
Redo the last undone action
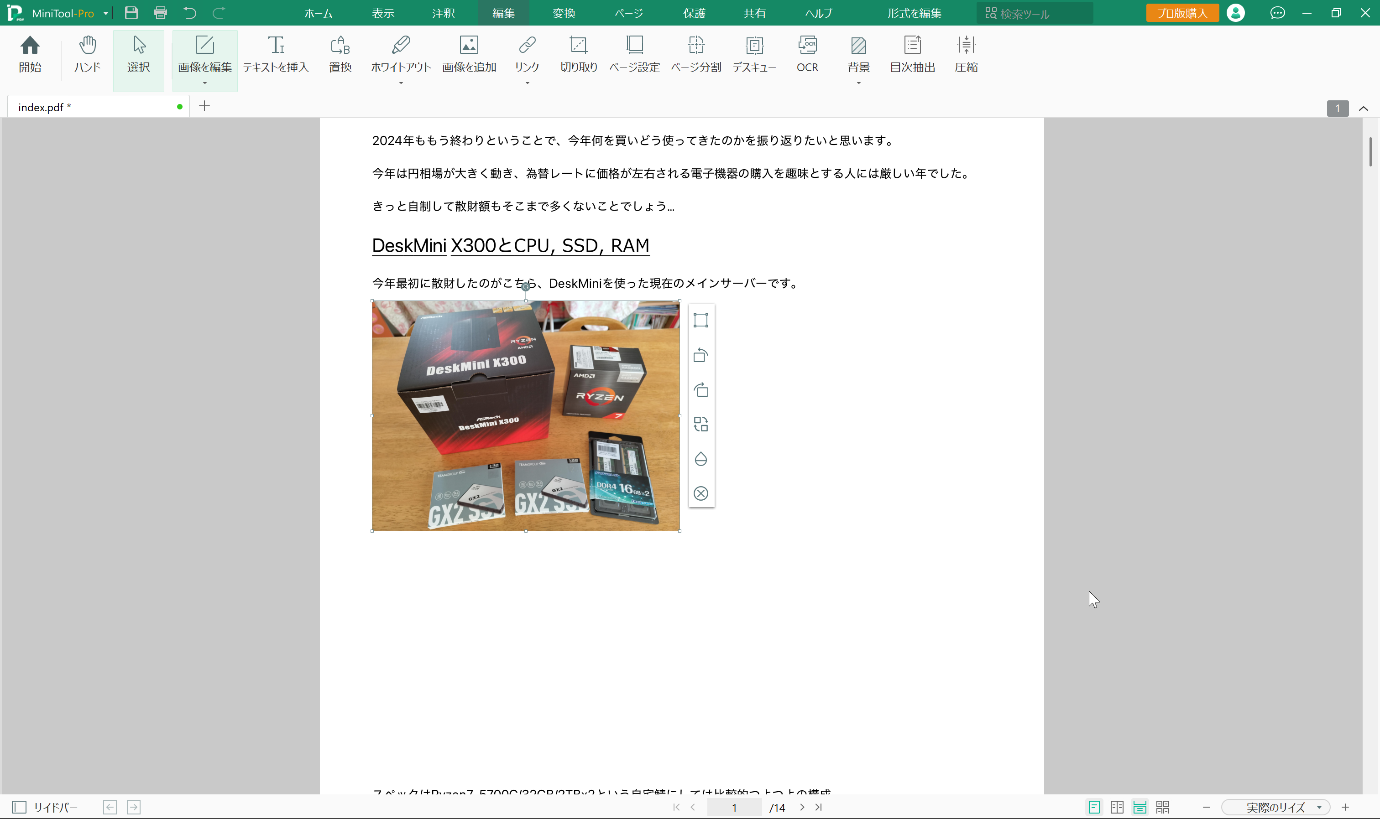219,13
